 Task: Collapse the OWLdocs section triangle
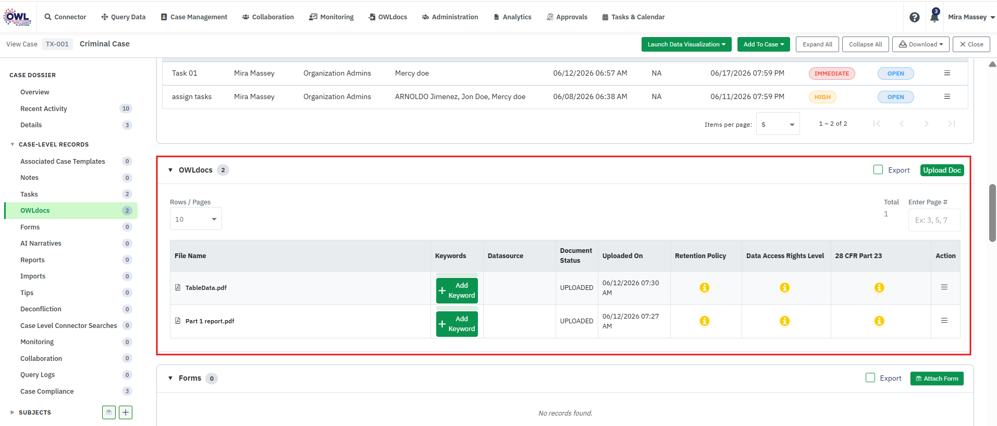click(170, 170)
